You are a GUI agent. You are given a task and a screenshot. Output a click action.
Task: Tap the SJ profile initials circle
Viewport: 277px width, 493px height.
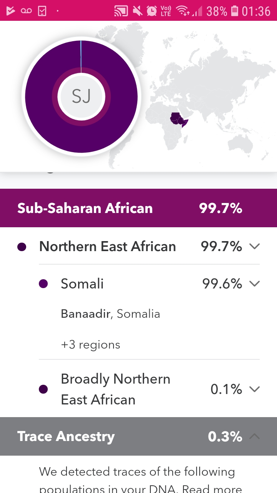pyautogui.click(x=81, y=96)
